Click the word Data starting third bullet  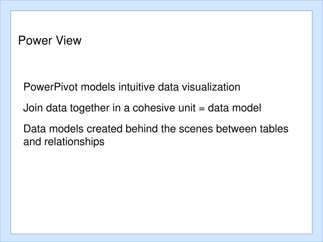35,129
